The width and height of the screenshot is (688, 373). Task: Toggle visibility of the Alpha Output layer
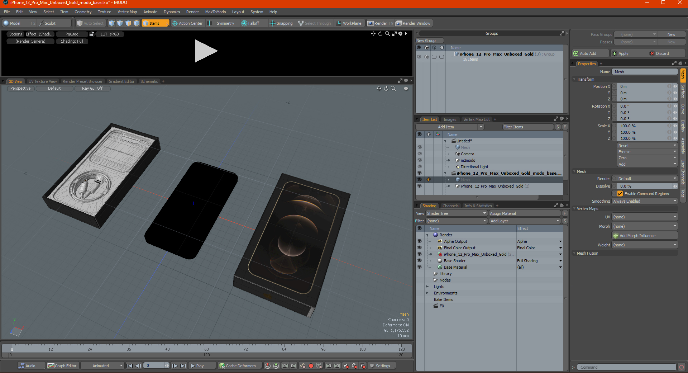coord(419,241)
